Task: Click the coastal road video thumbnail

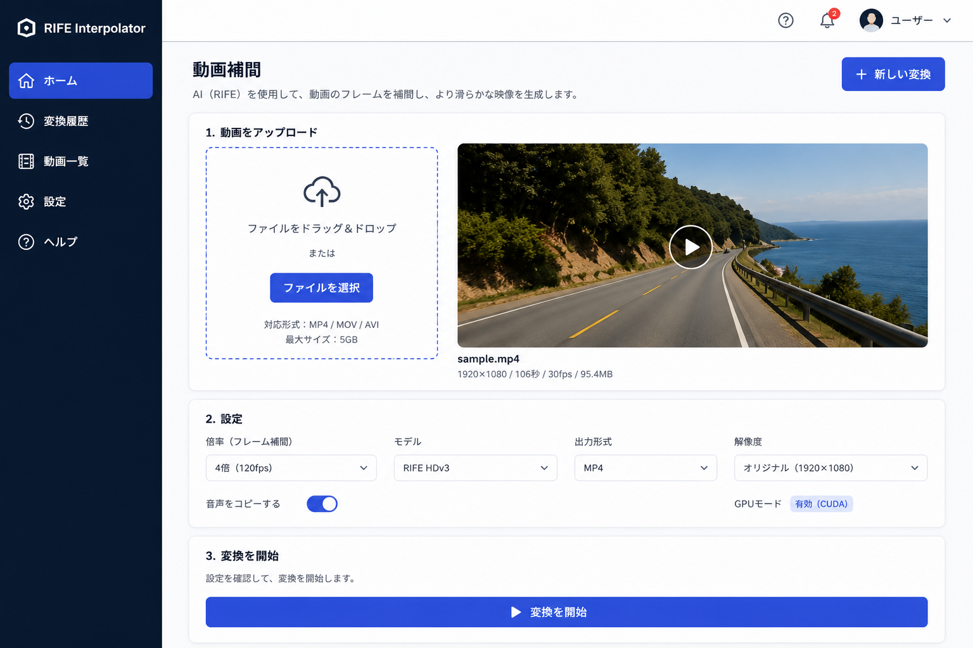Action: point(692,246)
